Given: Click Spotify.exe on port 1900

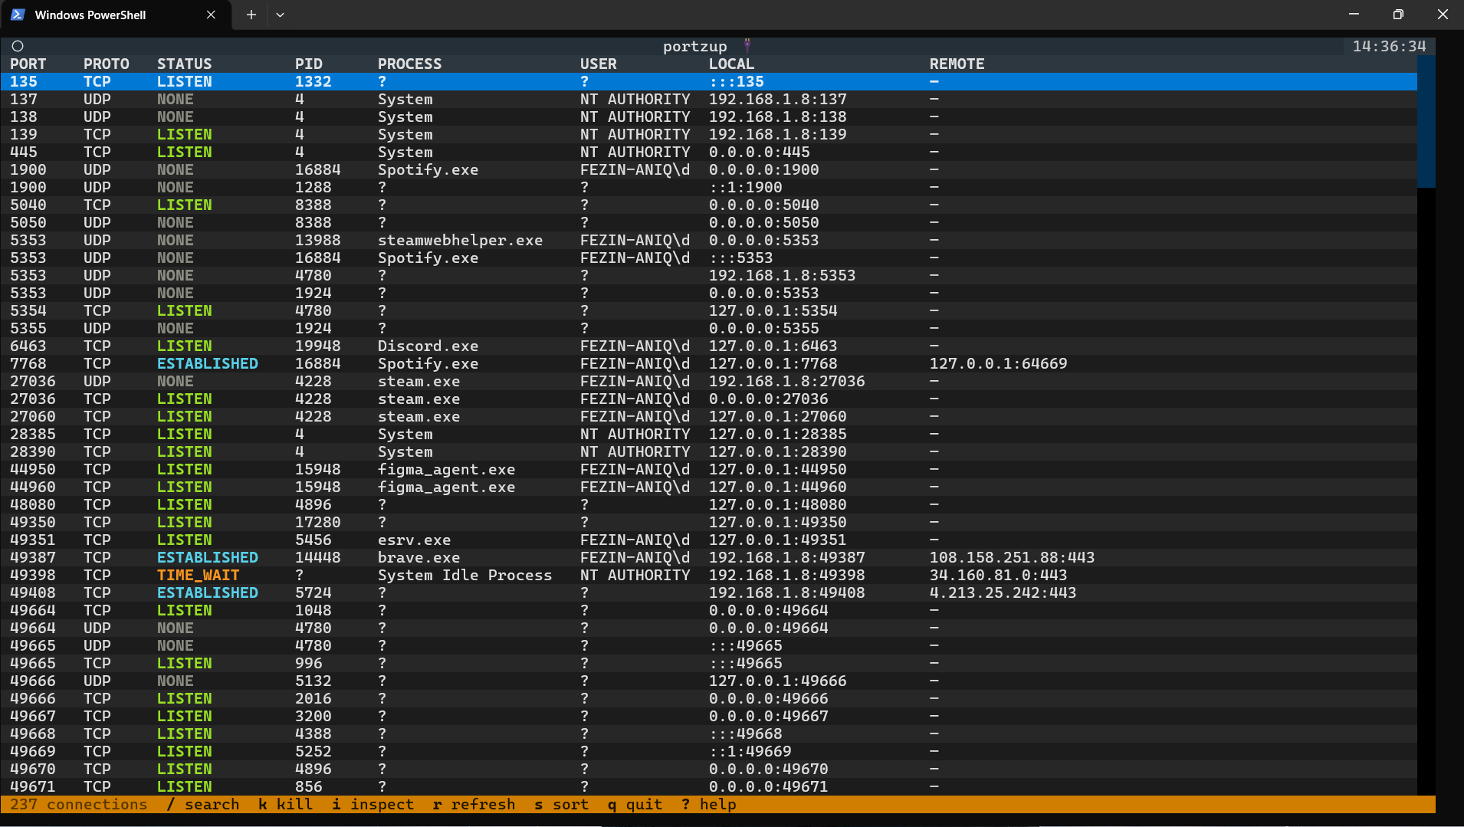Looking at the screenshot, I should [x=428, y=170].
